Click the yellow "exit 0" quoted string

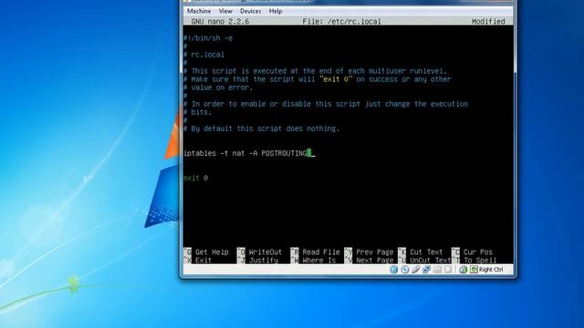(x=336, y=79)
